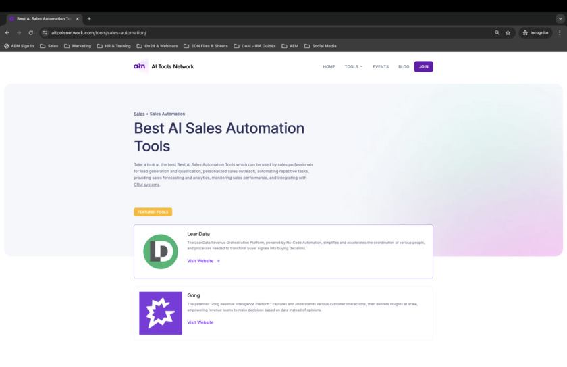Click the LeanData green logo thumbnail
Image resolution: width=567 pixels, height=367 pixels.
click(x=161, y=251)
